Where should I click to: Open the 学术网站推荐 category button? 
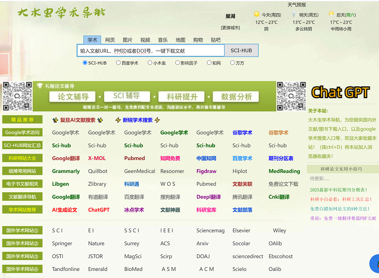(22, 210)
